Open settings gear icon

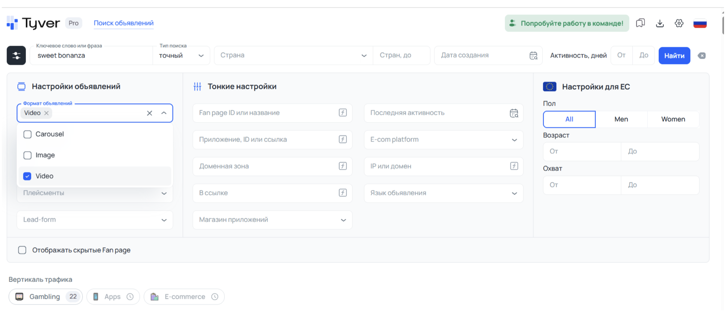tap(679, 23)
